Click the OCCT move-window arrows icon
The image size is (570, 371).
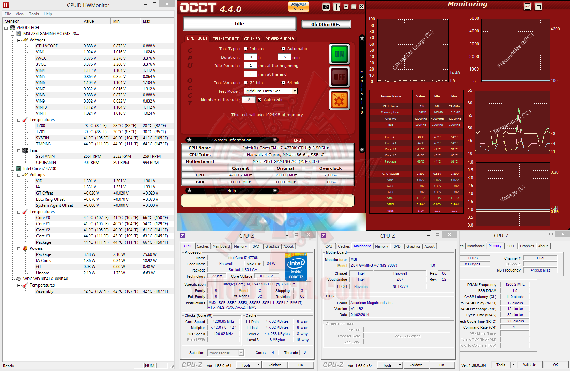pyautogui.click(x=336, y=7)
